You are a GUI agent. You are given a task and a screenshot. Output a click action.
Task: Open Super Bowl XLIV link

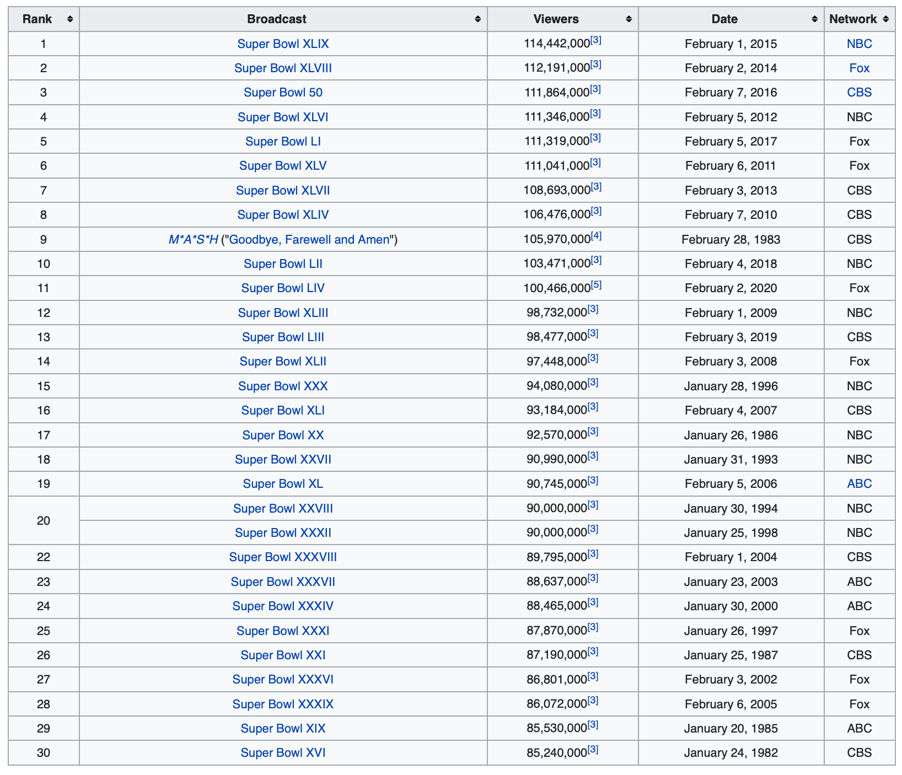pos(283,215)
